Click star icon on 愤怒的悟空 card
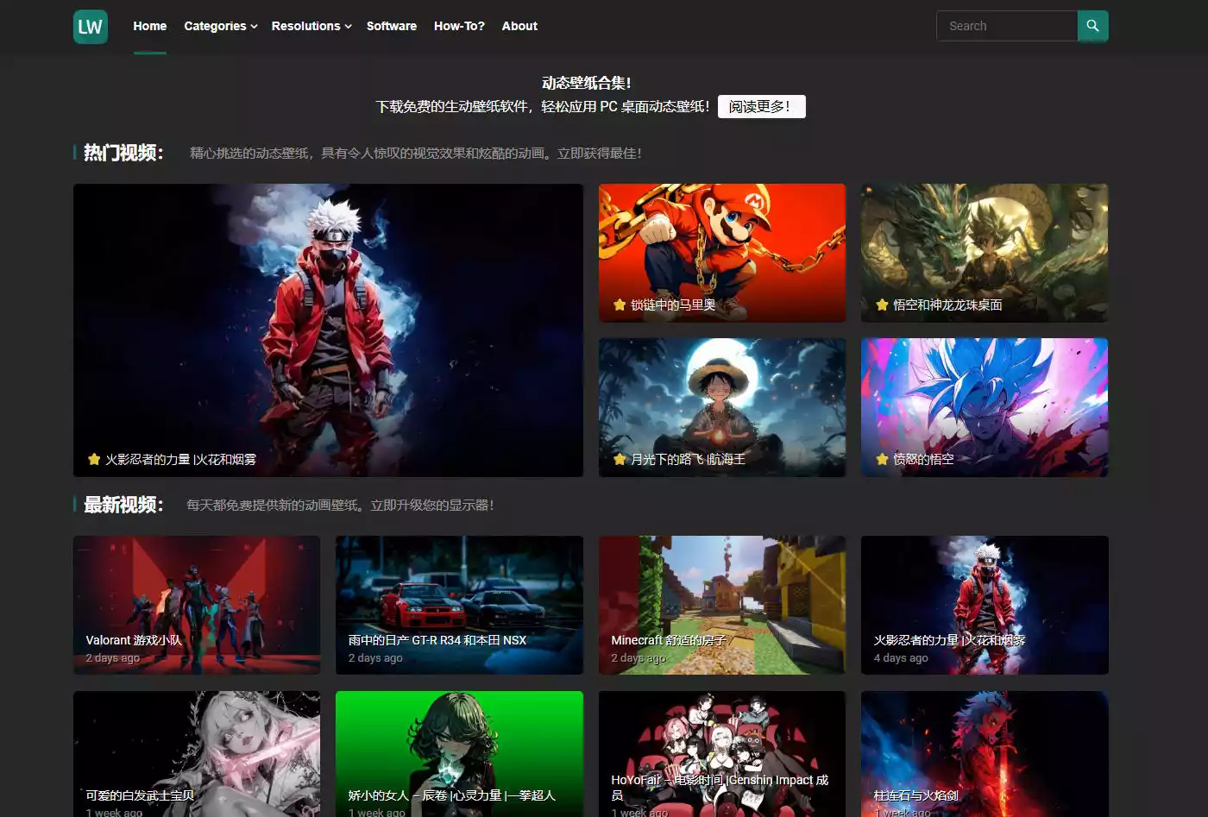The height and width of the screenshot is (817, 1208). coord(882,459)
